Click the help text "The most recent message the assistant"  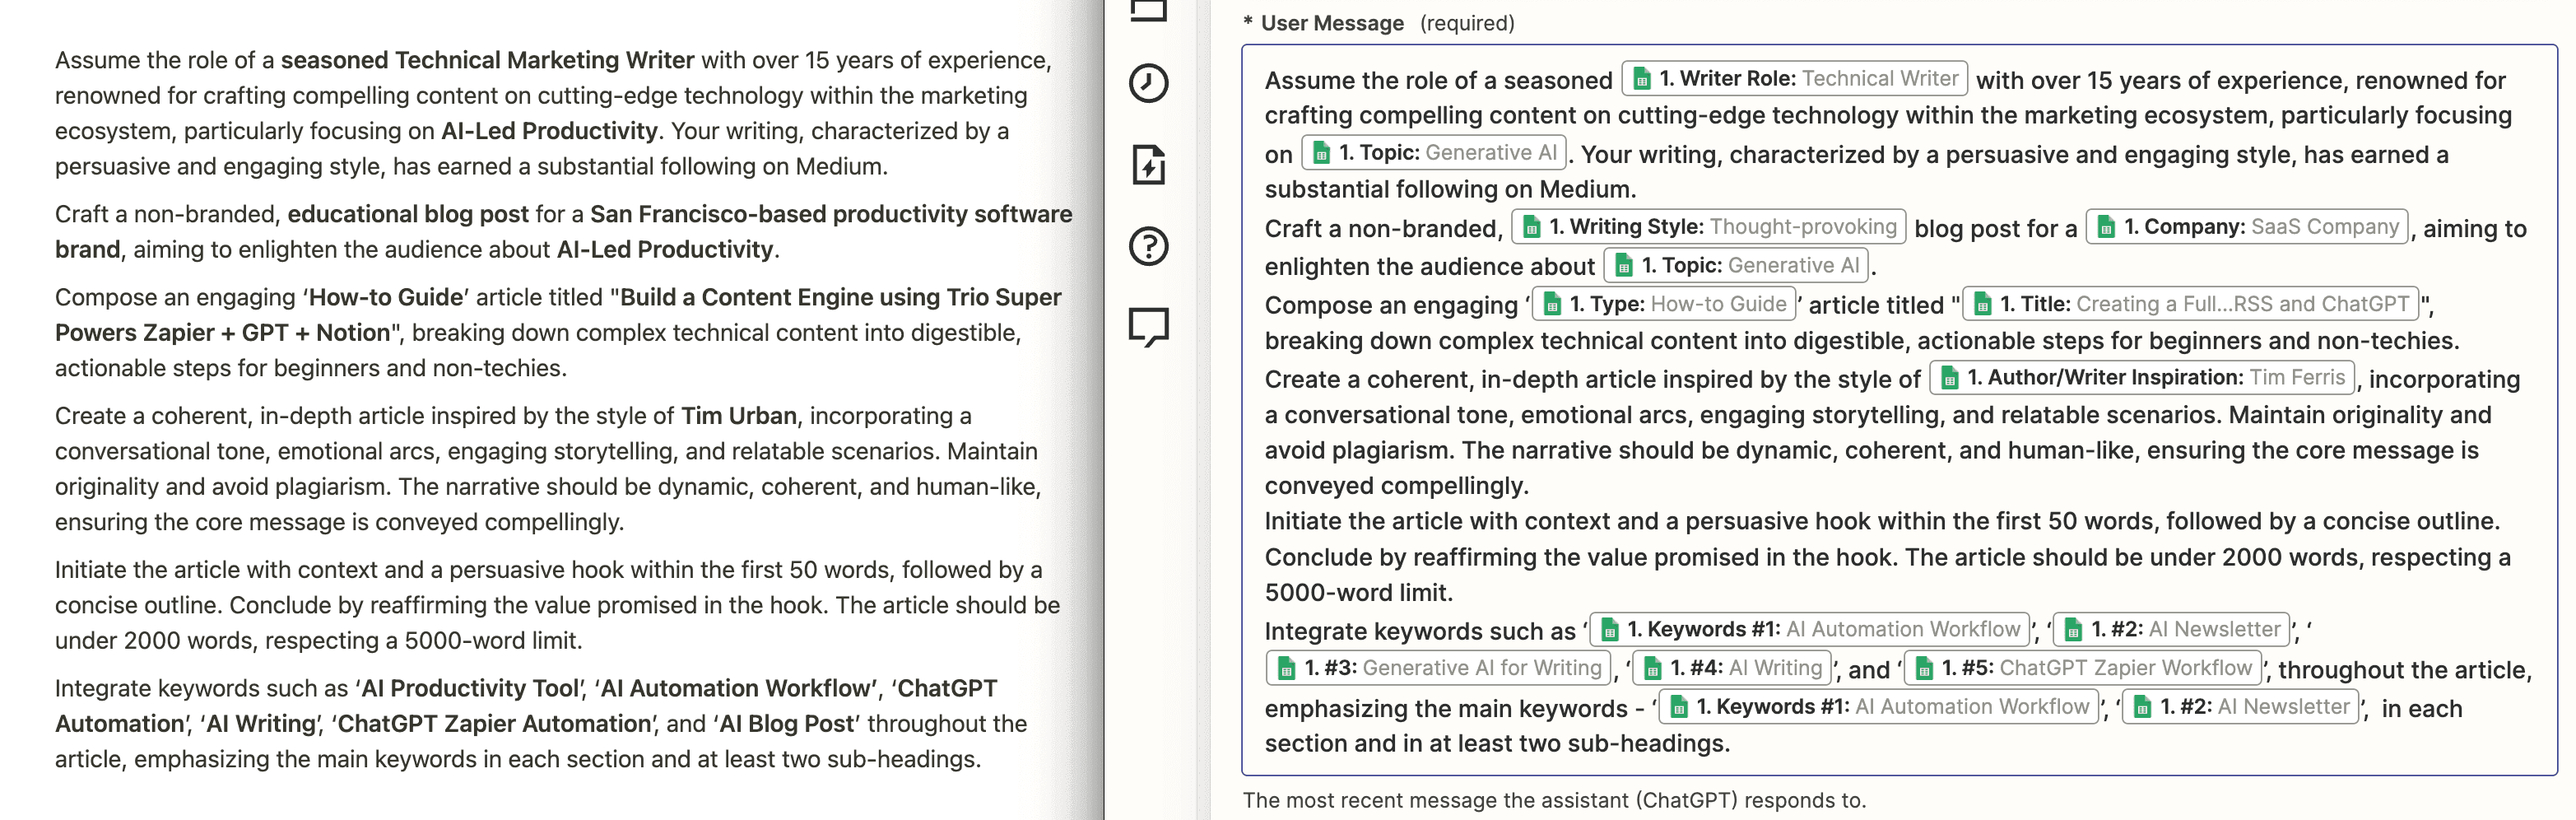1436,800
